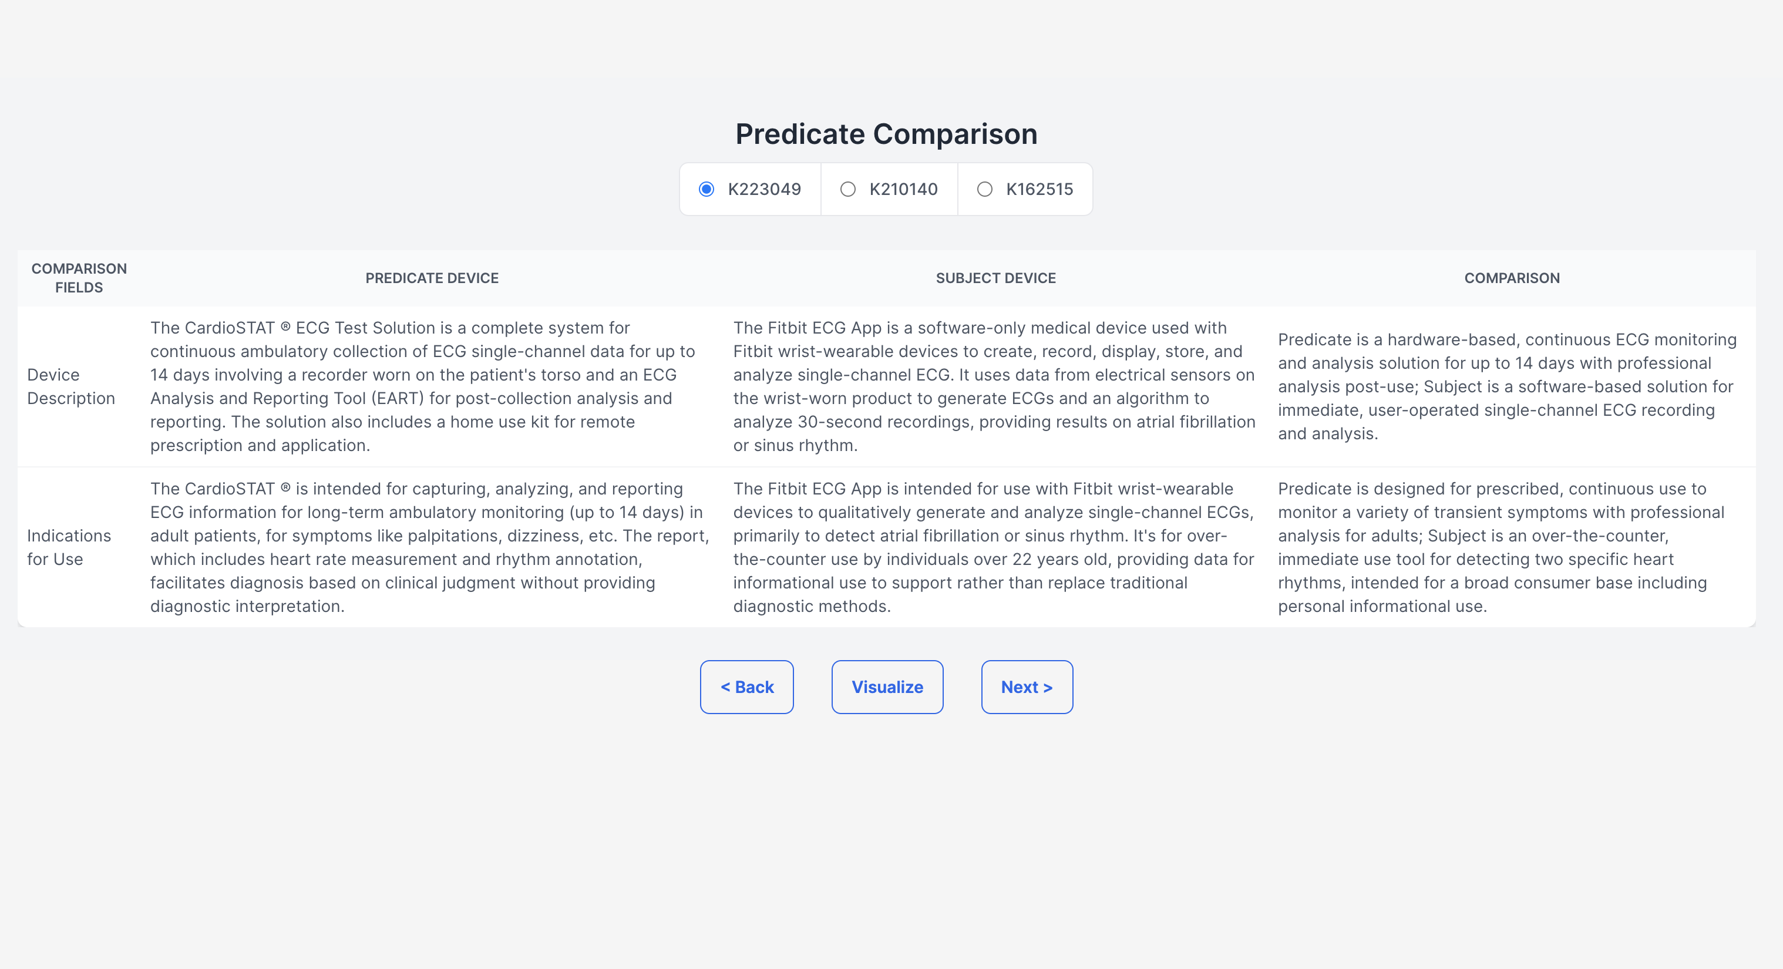
Task: Go back with the Back button
Action: pos(747,687)
